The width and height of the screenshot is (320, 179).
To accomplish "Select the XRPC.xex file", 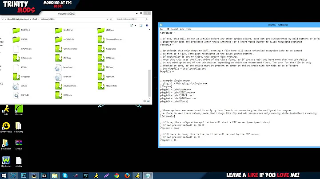I will pos(64,95).
